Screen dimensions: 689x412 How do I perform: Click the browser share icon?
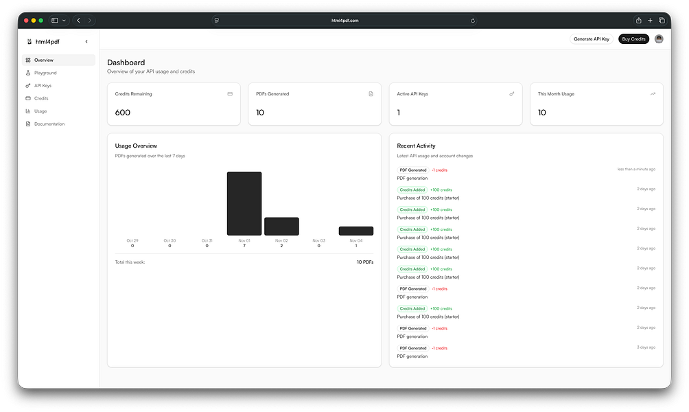(x=638, y=20)
